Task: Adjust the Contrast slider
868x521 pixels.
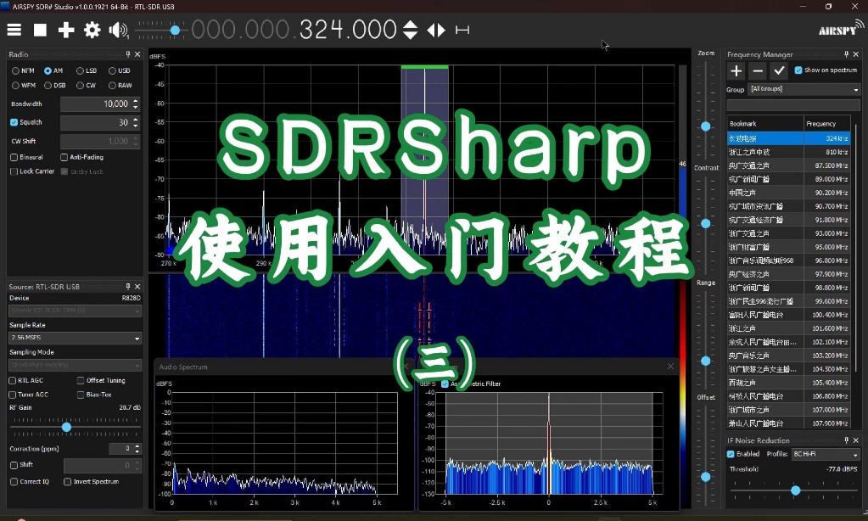Action: (705, 224)
